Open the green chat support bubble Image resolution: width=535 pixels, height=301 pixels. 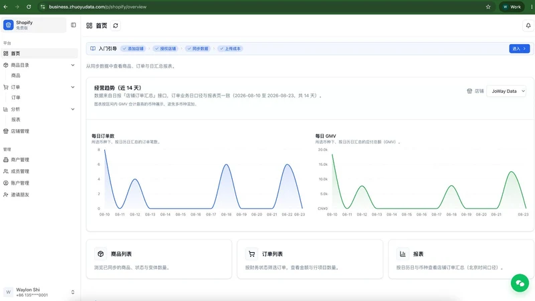click(x=520, y=283)
